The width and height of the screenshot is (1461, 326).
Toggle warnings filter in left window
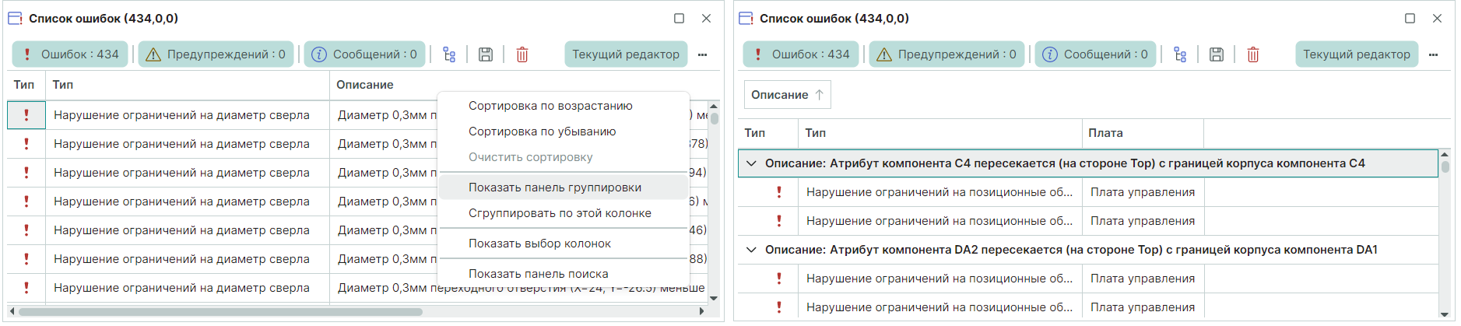(x=216, y=54)
